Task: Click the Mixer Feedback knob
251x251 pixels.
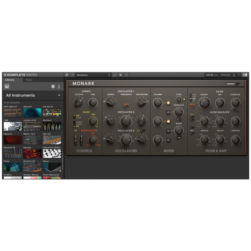Action: 179,112
